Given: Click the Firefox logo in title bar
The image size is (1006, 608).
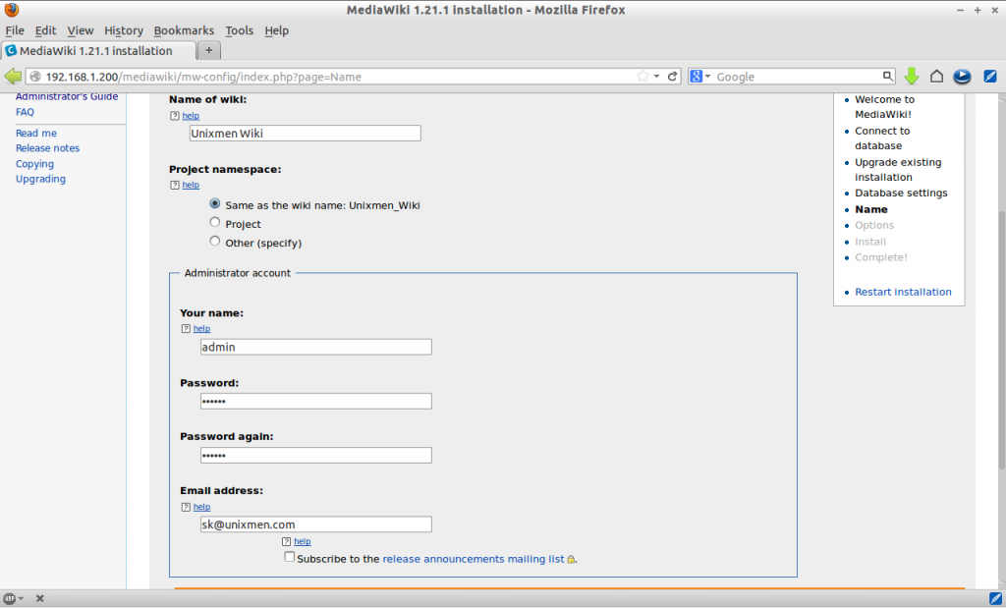Looking at the screenshot, I should tap(12, 10).
